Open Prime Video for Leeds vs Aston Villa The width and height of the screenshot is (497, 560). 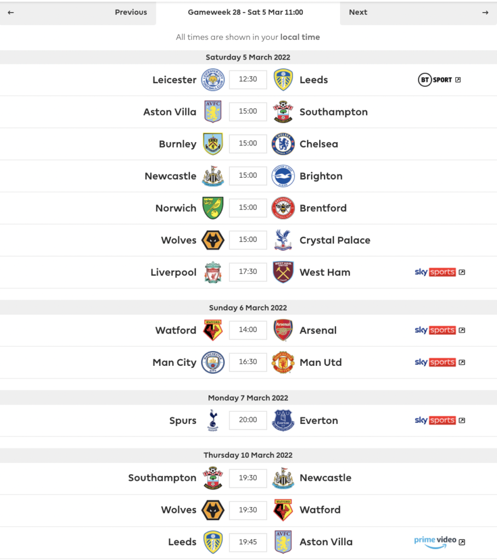pyautogui.click(x=435, y=542)
